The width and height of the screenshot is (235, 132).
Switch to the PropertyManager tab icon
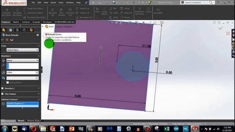(10, 30)
